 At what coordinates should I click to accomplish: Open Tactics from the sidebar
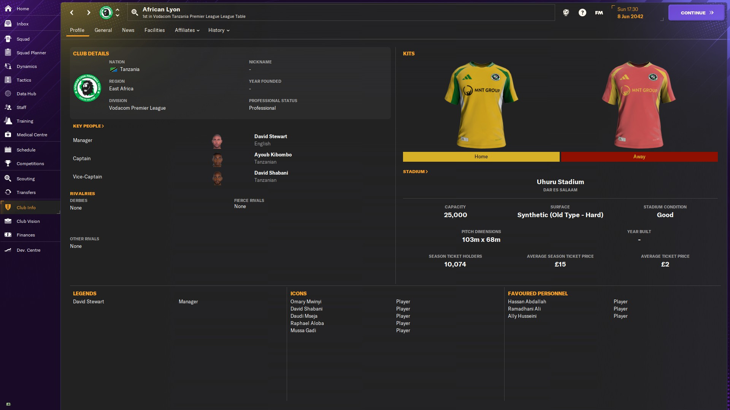point(24,80)
